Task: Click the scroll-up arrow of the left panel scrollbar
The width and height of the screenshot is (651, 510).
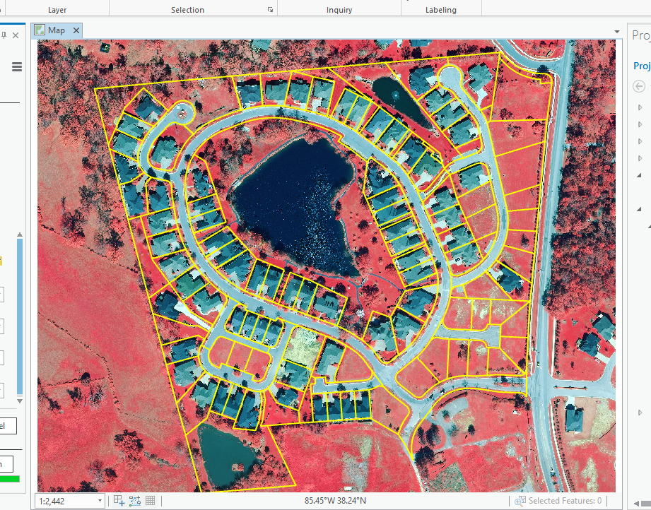Action: pos(20,235)
